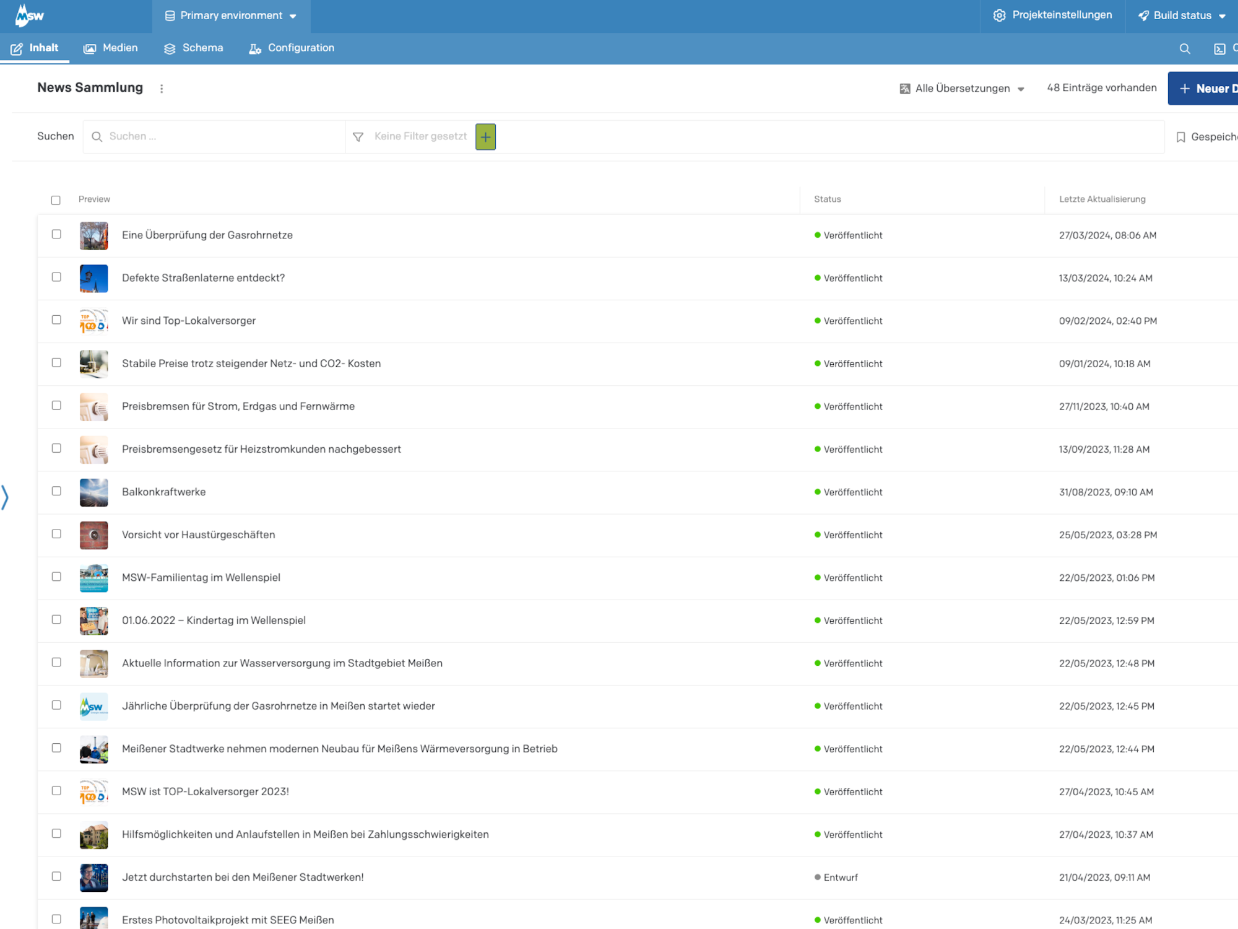Click the Entwurf status of Jetzt durchstarten
The image size is (1238, 929).
click(x=836, y=878)
